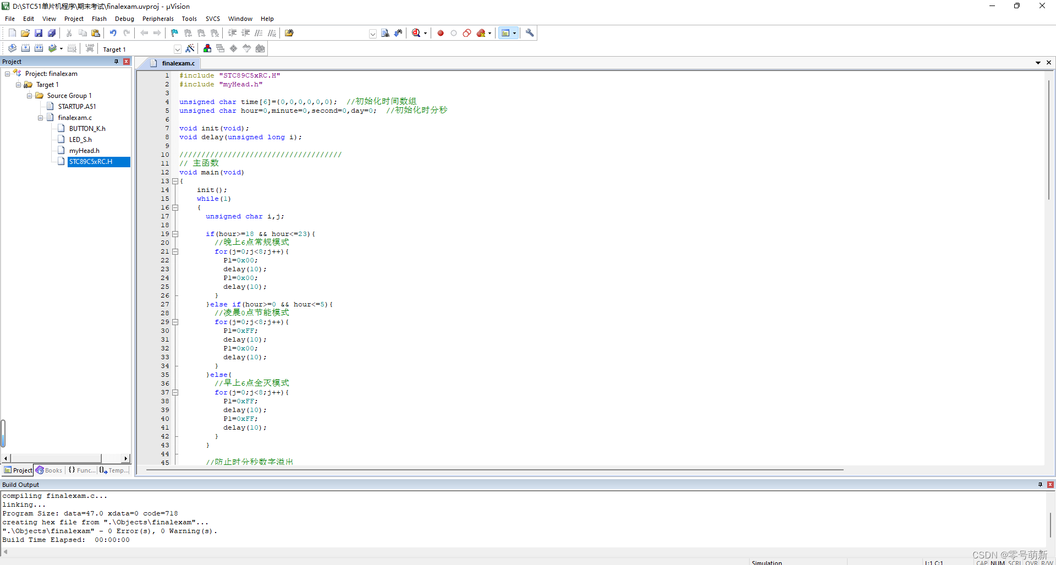This screenshot has width=1056, height=565.
Task: Select the finalexam.c editor tab
Action: point(173,63)
